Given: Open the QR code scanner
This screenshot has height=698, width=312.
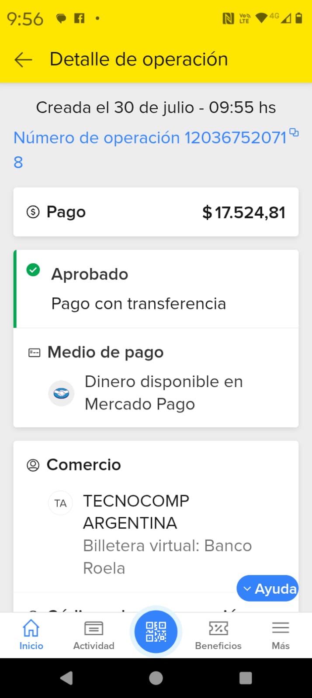Looking at the screenshot, I should pyautogui.click(x=156, y=632).
